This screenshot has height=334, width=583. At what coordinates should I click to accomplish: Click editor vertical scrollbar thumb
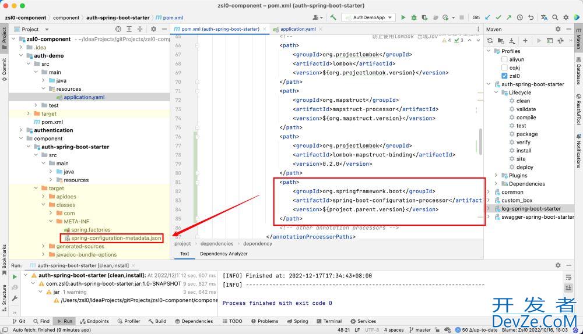[480, 141]
